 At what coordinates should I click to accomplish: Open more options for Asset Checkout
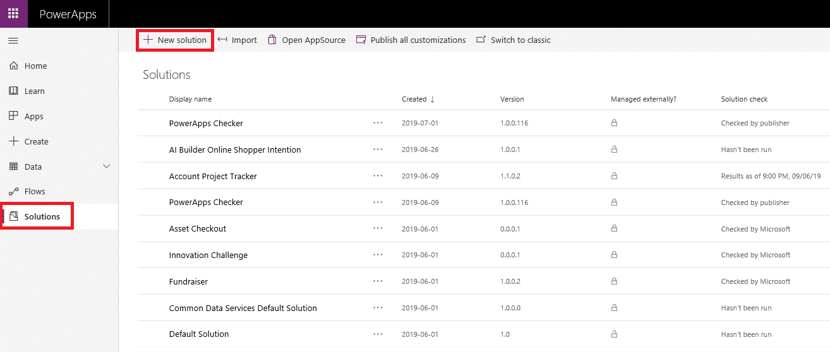tap(378, 228)
